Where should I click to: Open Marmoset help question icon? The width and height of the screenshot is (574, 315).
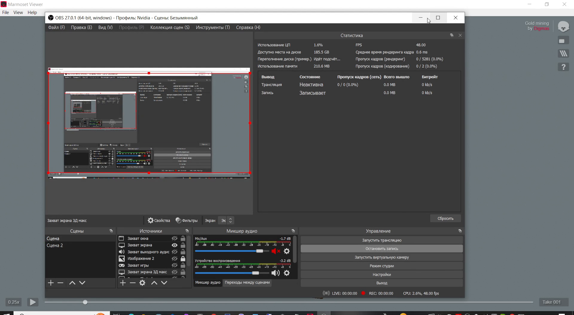tap(563, 67)
